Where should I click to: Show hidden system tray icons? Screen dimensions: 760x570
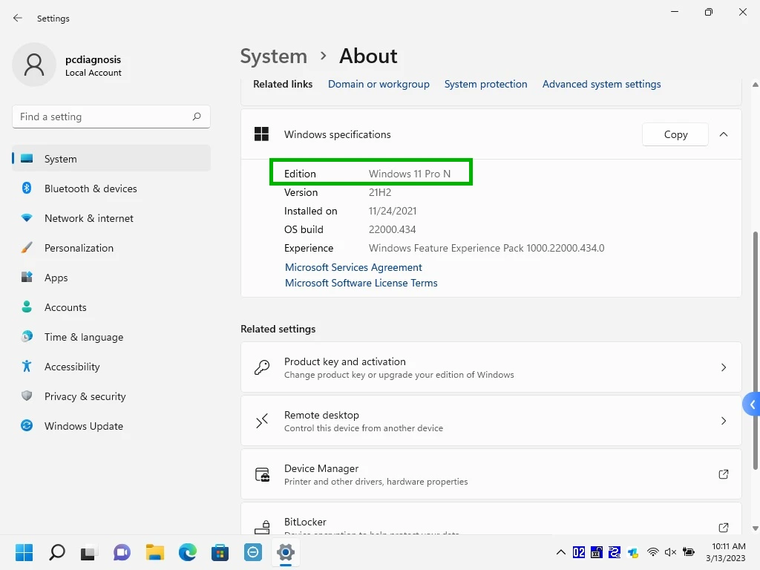(560, 552)
